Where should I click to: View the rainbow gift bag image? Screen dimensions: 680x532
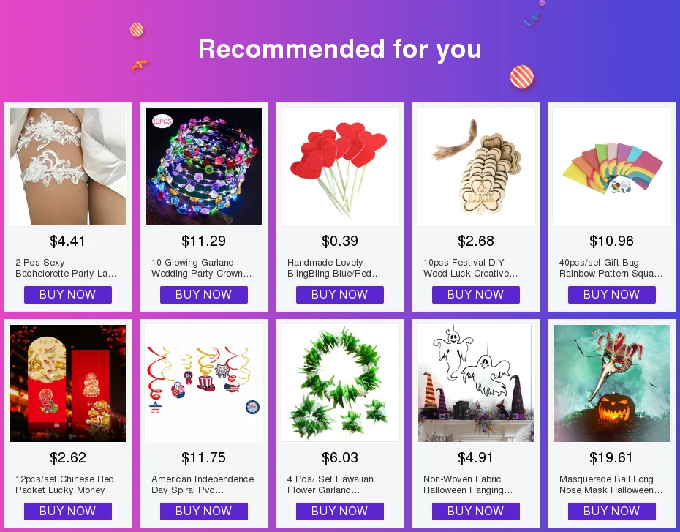pyautogui.click(x=611, y=167)
